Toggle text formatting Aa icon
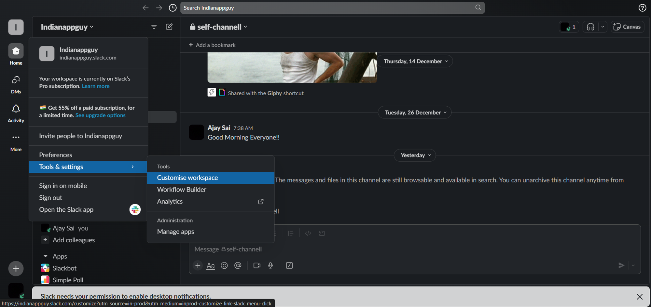 pyautogui.click(x=211, y=266)
